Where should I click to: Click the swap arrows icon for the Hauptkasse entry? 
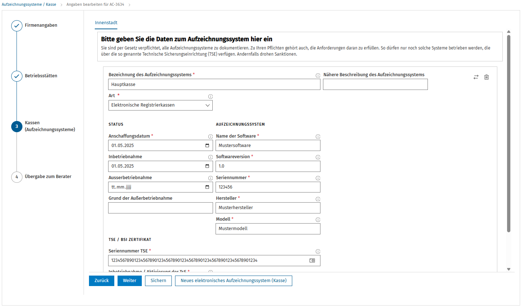point(476,77)
